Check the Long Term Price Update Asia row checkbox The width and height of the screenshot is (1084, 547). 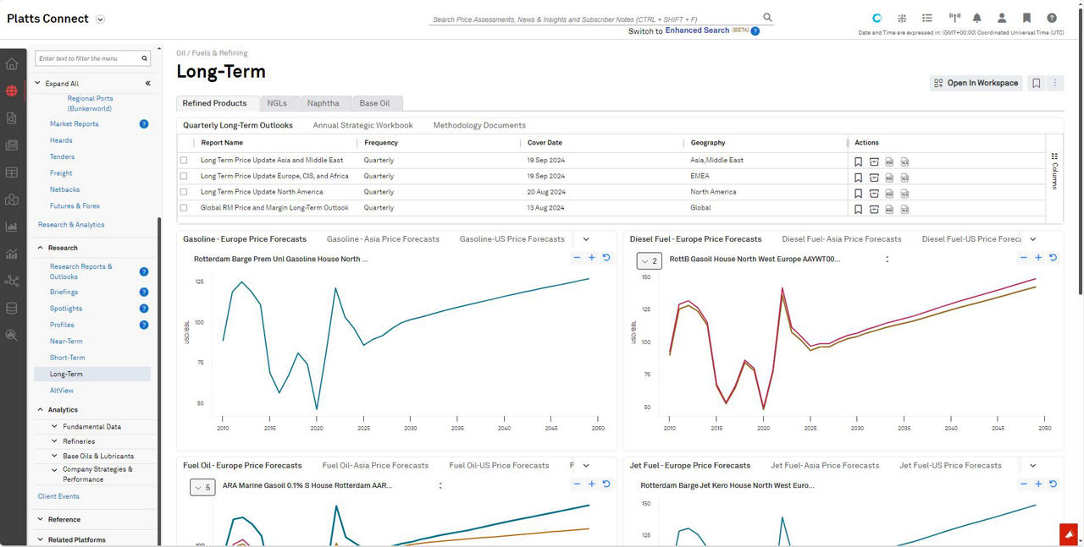click(x=184, y=161)
